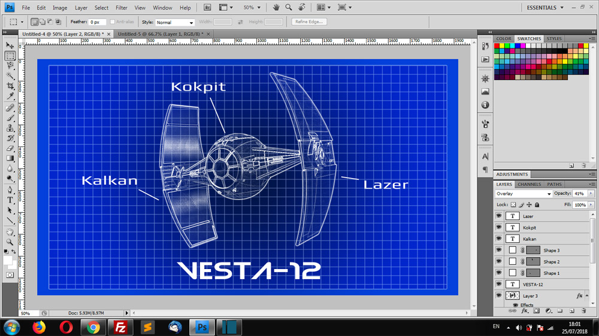Pick the red swatch in Swatches

pyautogui.click(x=497, y=45)
